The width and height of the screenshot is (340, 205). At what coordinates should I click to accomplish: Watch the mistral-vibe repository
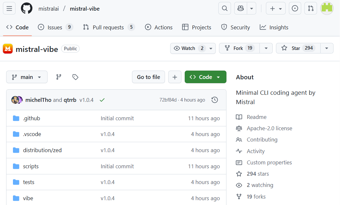(189, 48)
